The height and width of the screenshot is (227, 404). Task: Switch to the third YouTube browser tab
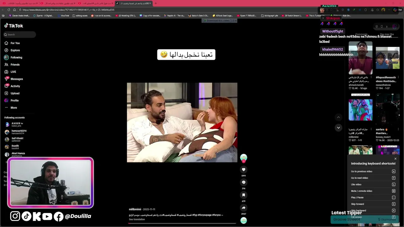pyautogui.click(x=95, y=3)
